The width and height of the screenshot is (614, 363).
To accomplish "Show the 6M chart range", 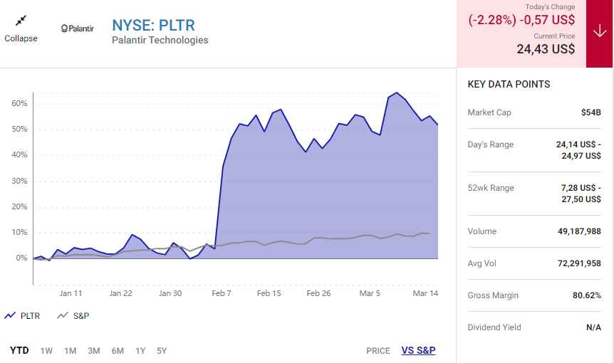I will click(118, 350).
